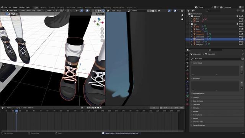
Task: Open the Scene properties tab
Action: 188,70
